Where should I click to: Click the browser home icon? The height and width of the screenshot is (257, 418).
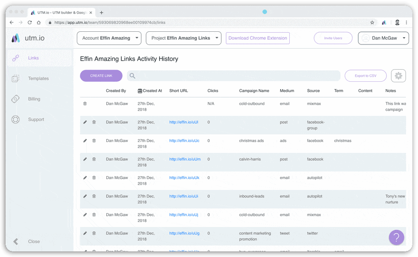[39, 22]
